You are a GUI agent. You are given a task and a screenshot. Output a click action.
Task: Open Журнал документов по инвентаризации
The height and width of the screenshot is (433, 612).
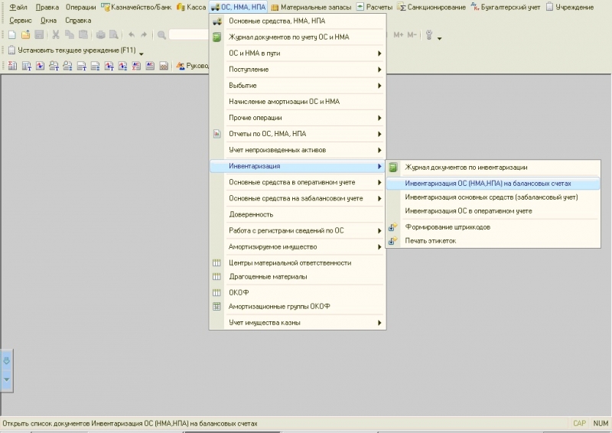tap(466, 167)
